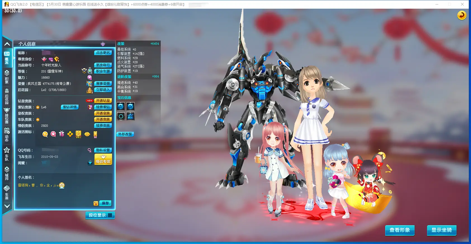Click the gold star shield 381 icon
Screen dimensions: 471x244
79,134
